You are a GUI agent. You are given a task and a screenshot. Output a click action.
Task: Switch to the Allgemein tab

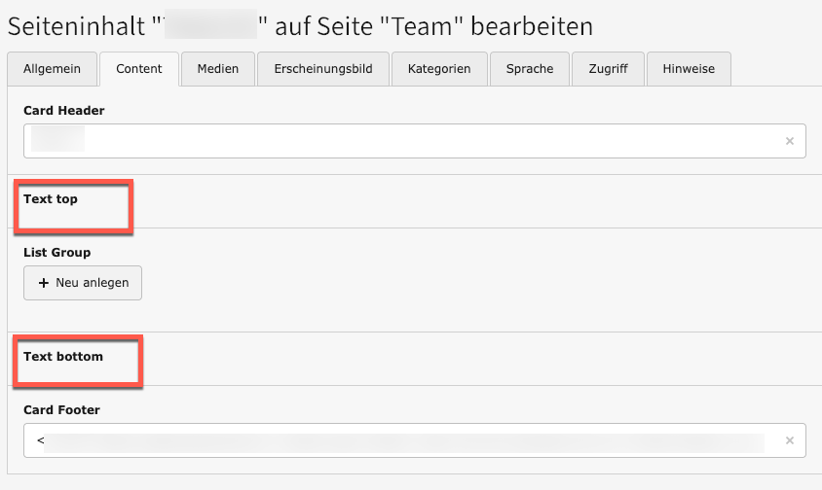[52, 69]
